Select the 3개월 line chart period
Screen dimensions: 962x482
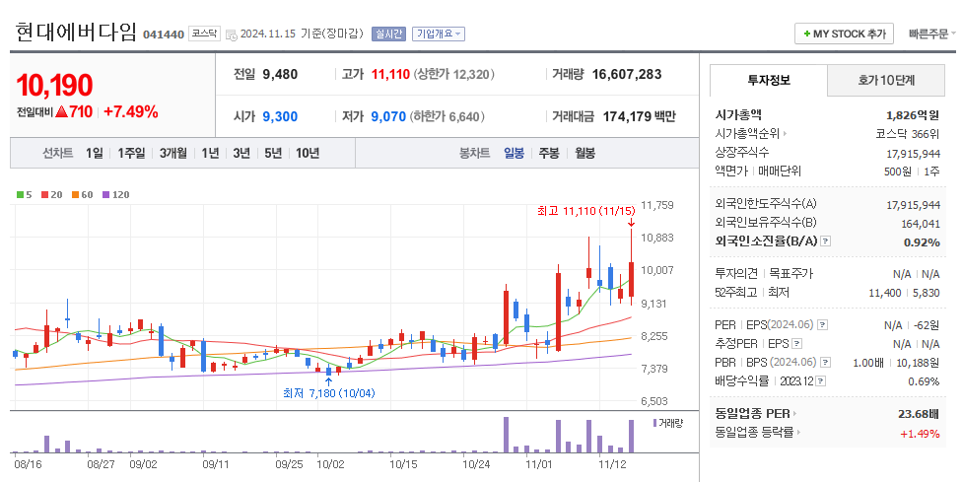click(173, 153)
